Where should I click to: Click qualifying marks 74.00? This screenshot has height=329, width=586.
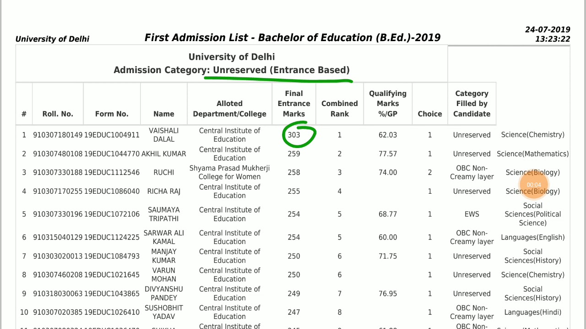tap(388, 173)
